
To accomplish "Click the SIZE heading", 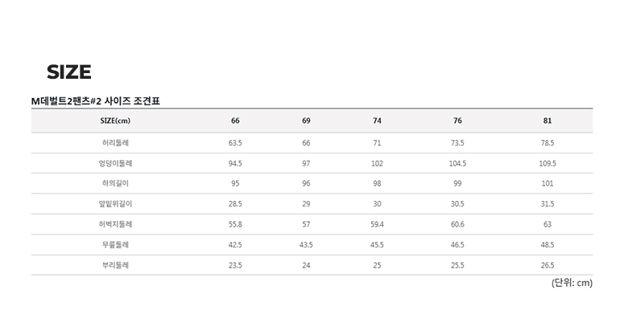I will tap(69, 72).
